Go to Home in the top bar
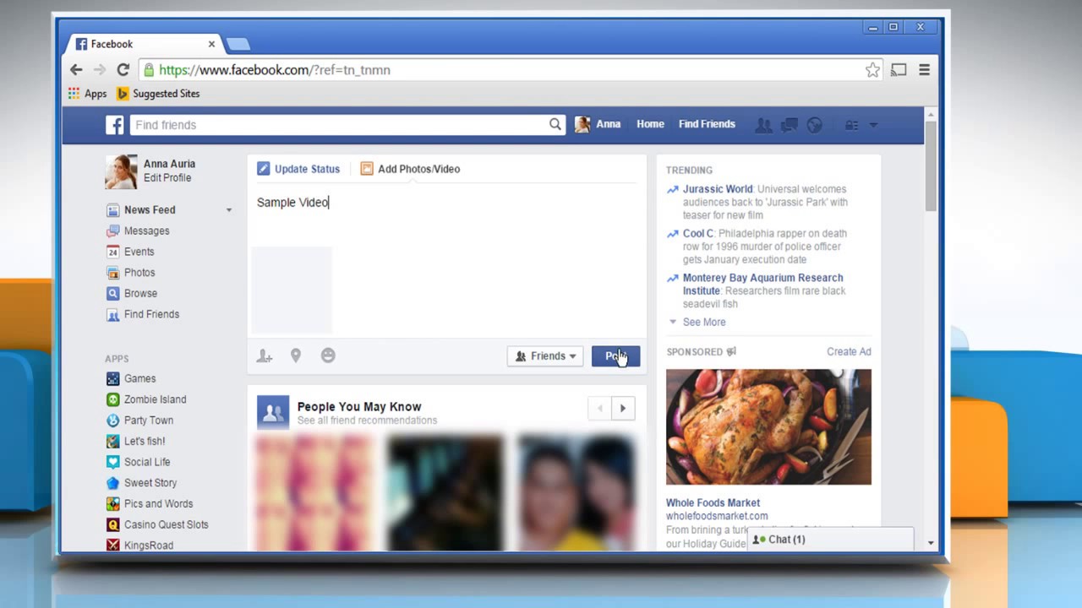This screenshot has height=608, width=1082. [650, 124]
